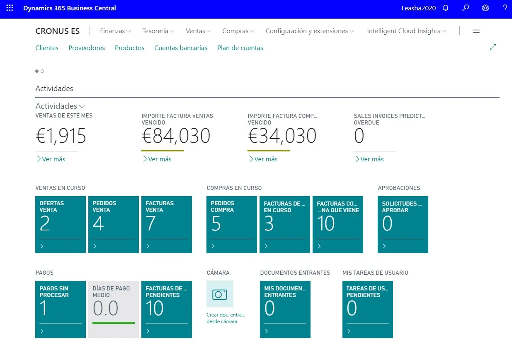Click arrow on Ofertas Venta tile

click(x=42, y=246)
